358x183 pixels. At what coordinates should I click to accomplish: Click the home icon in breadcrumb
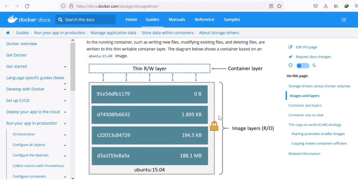tap(8, 33)
